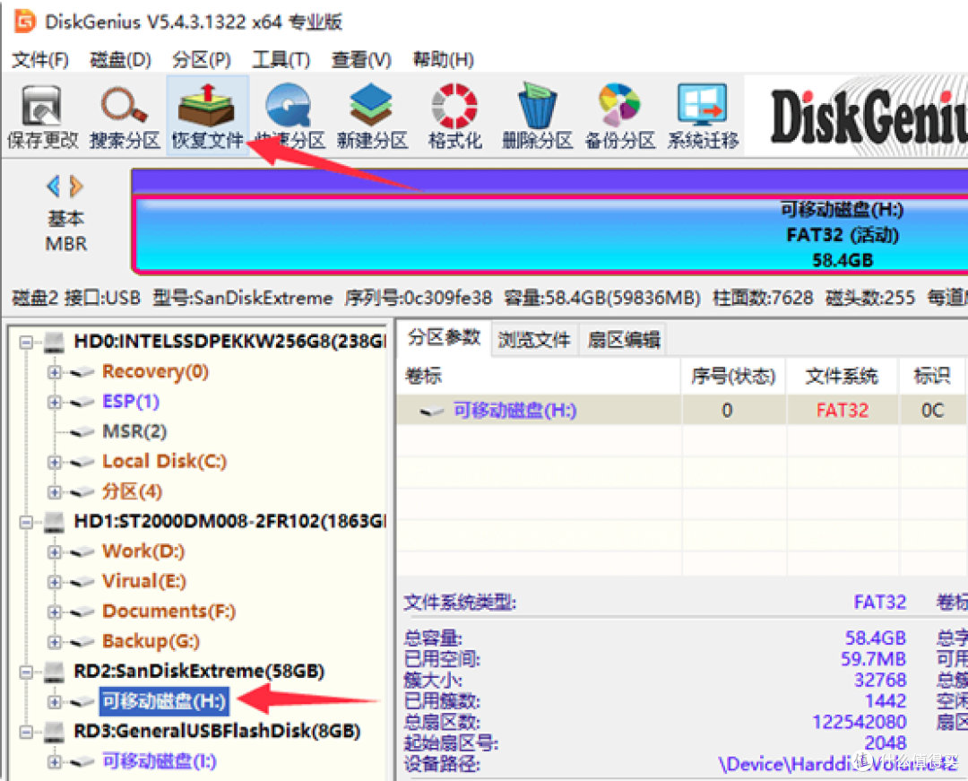
Task: Select Recovery(0) in the disk tree
Action: (x=155, y=371)
